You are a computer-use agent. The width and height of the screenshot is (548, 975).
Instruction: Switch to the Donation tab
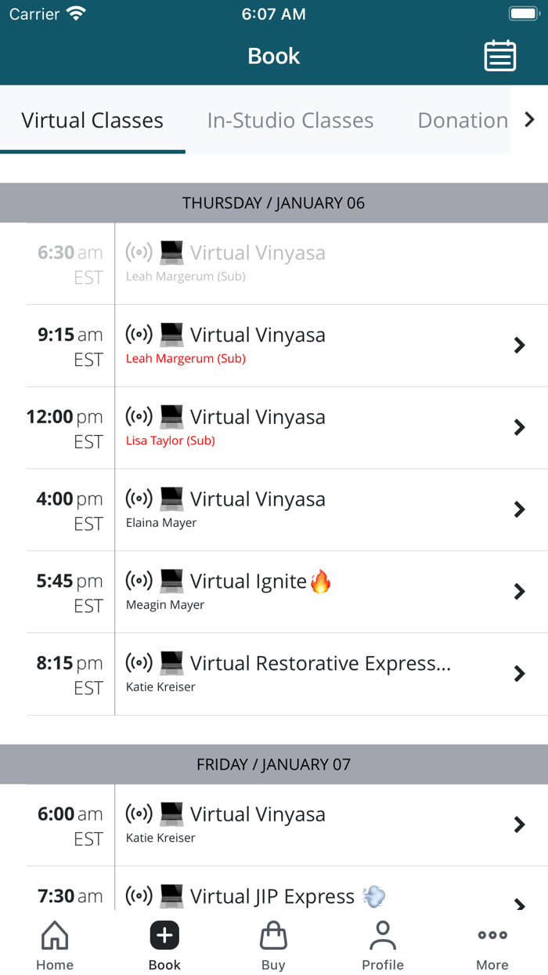tap(463, 120)
